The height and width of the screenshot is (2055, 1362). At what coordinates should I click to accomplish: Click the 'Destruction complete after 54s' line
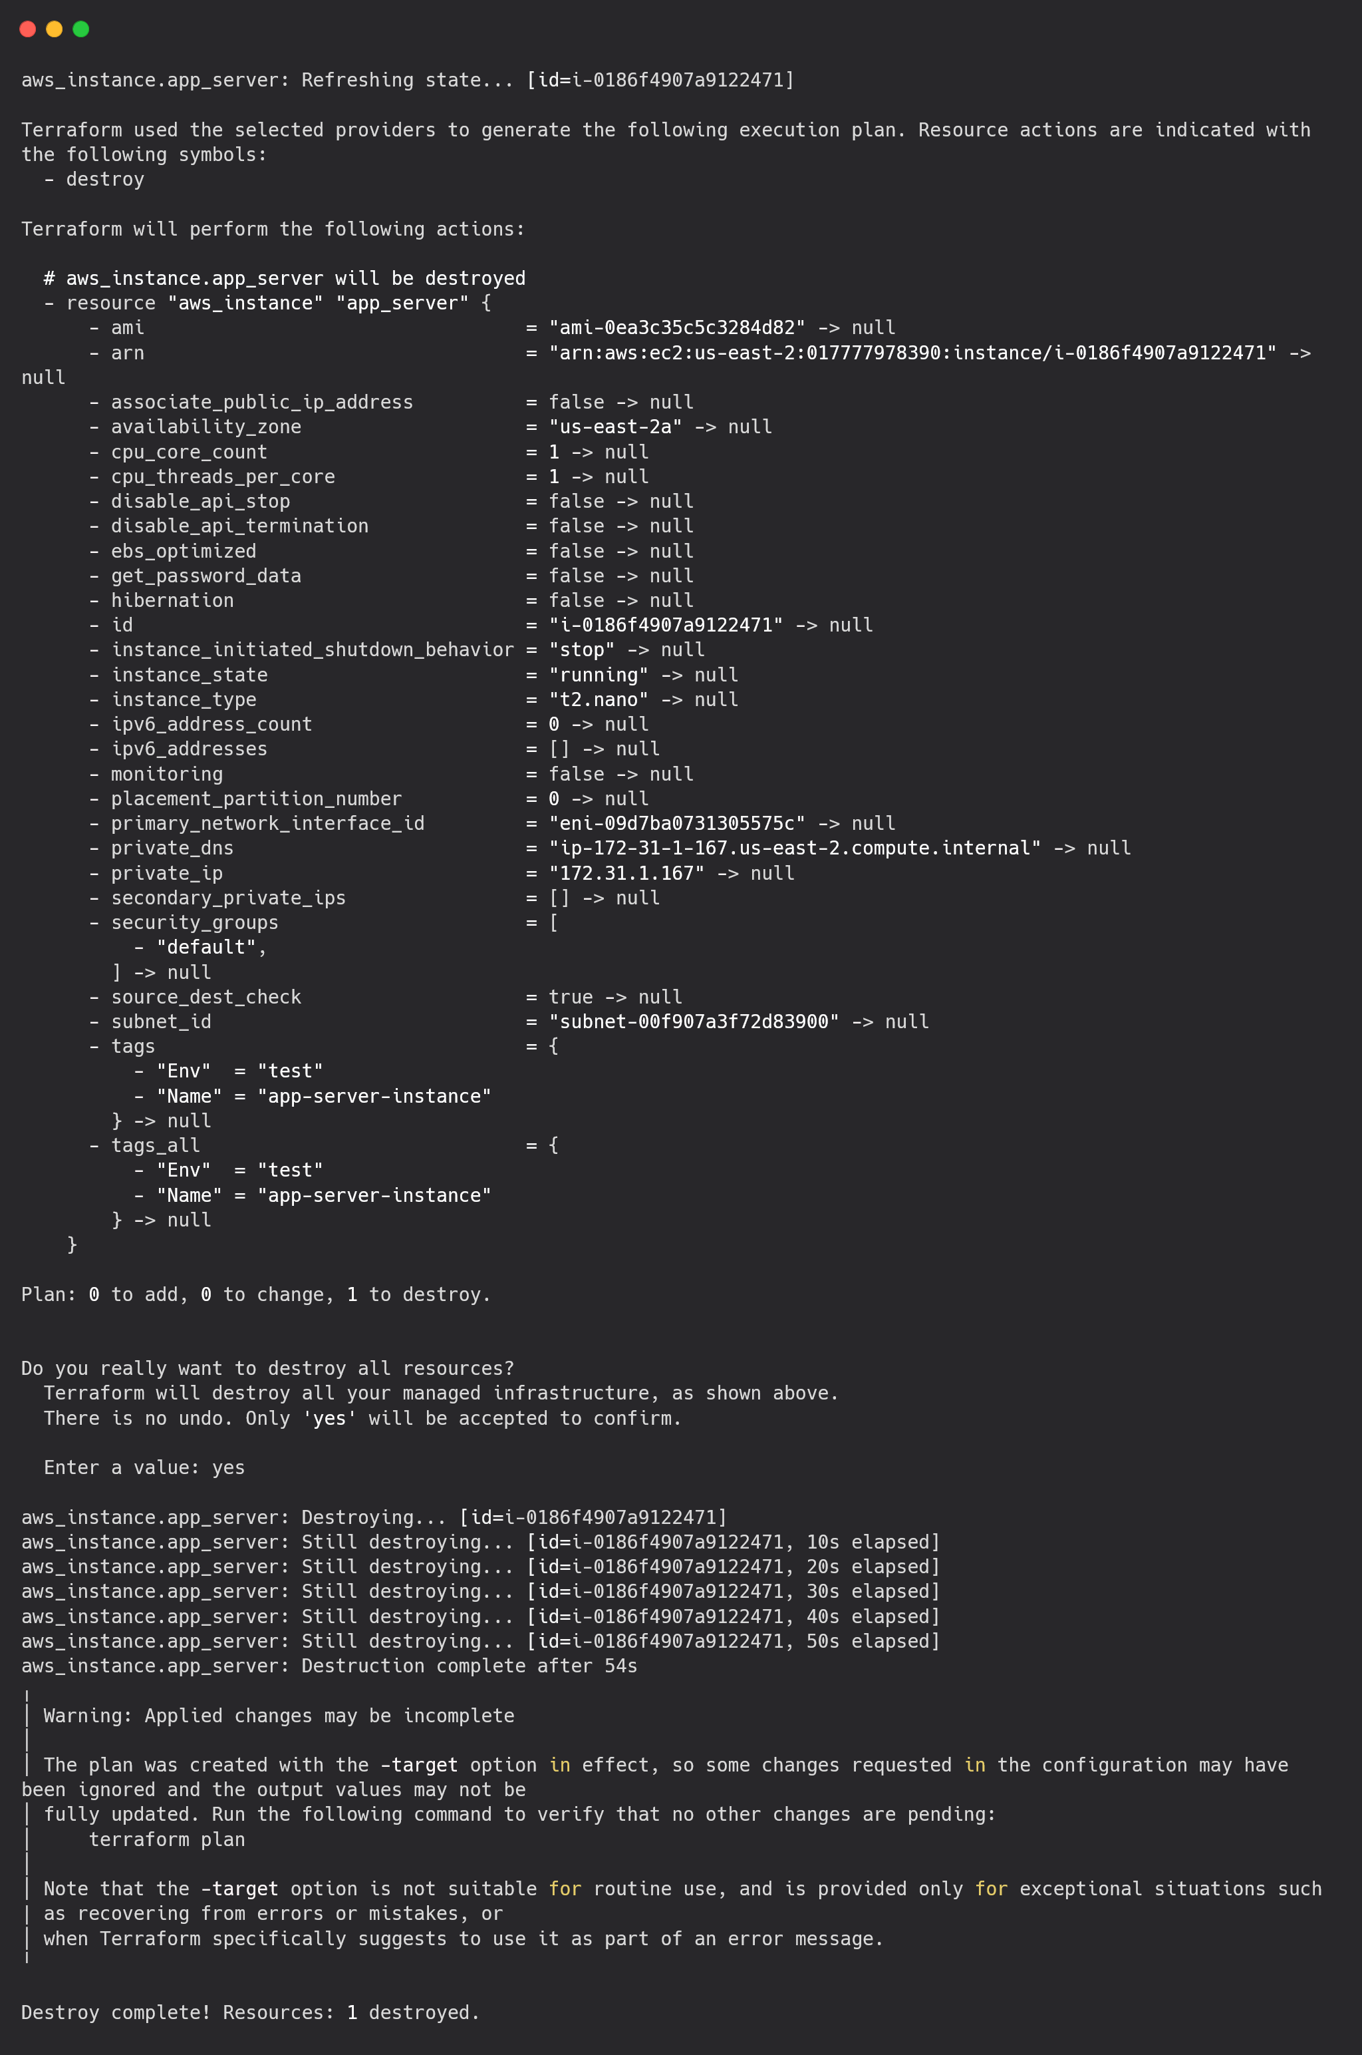coord(329,1666)
